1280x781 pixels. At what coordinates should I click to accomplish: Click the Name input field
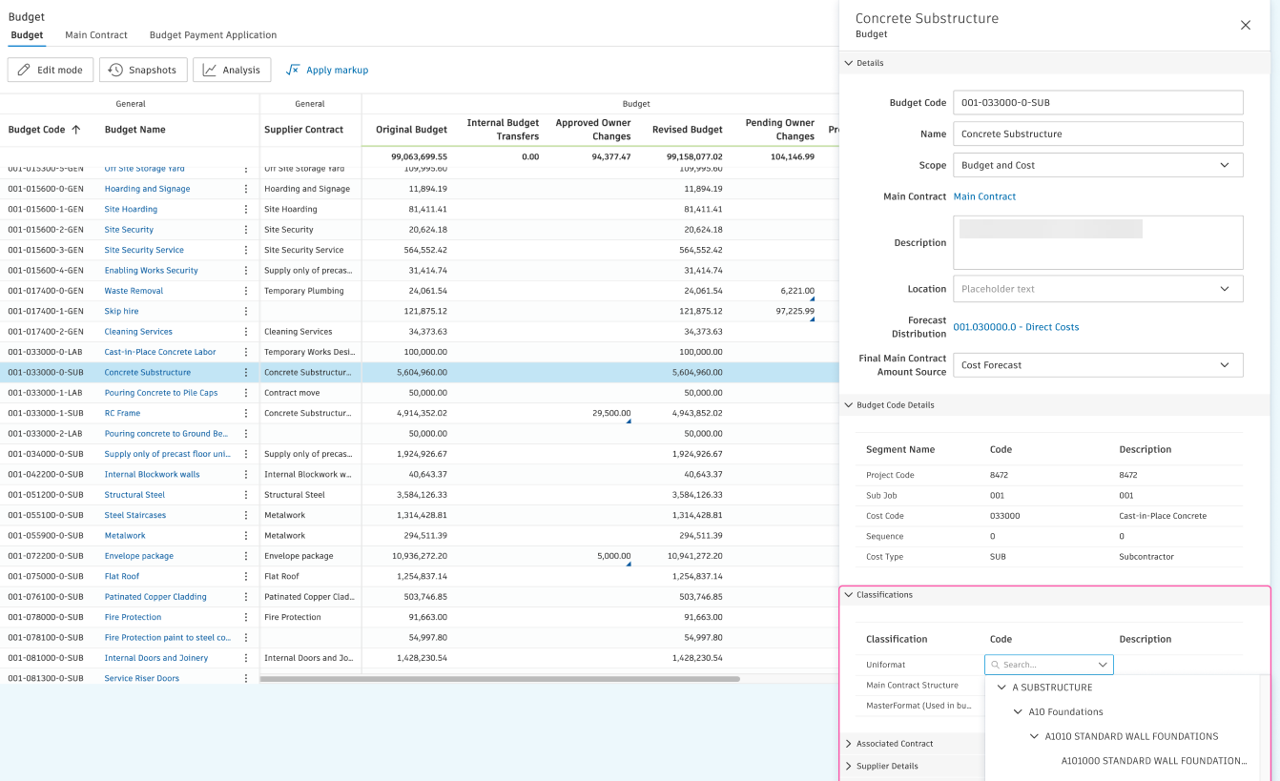1098,134
